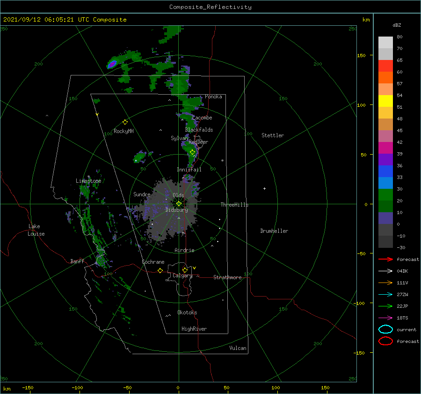
Task: Click the Innisfail town label
Action: [189, 170]
